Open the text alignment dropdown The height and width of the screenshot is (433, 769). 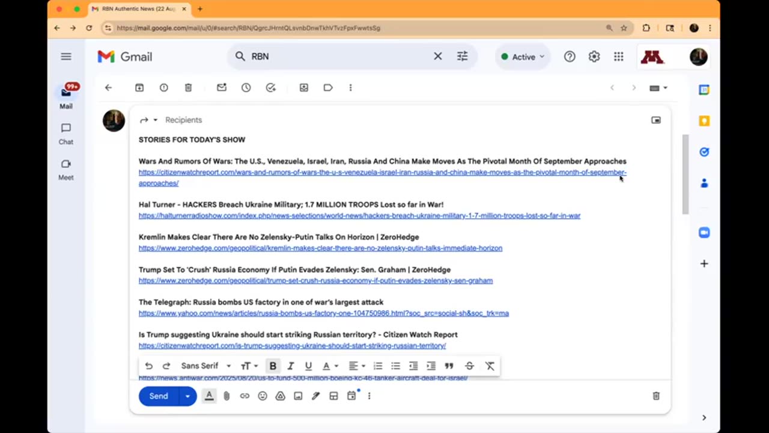[357, 366]
